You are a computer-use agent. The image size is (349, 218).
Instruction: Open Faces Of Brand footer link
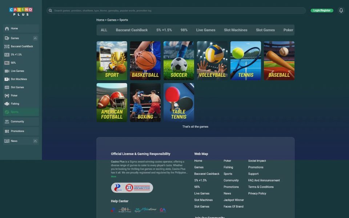tap(233, 206)
